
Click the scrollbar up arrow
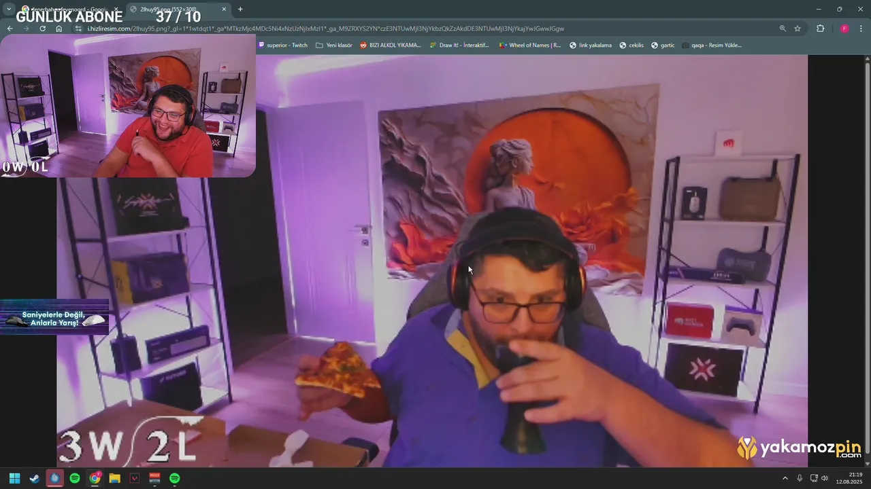click(867, 58)
